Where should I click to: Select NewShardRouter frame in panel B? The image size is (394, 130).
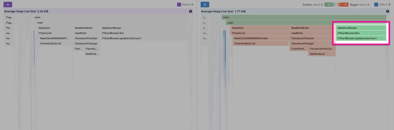pos(361,28)
